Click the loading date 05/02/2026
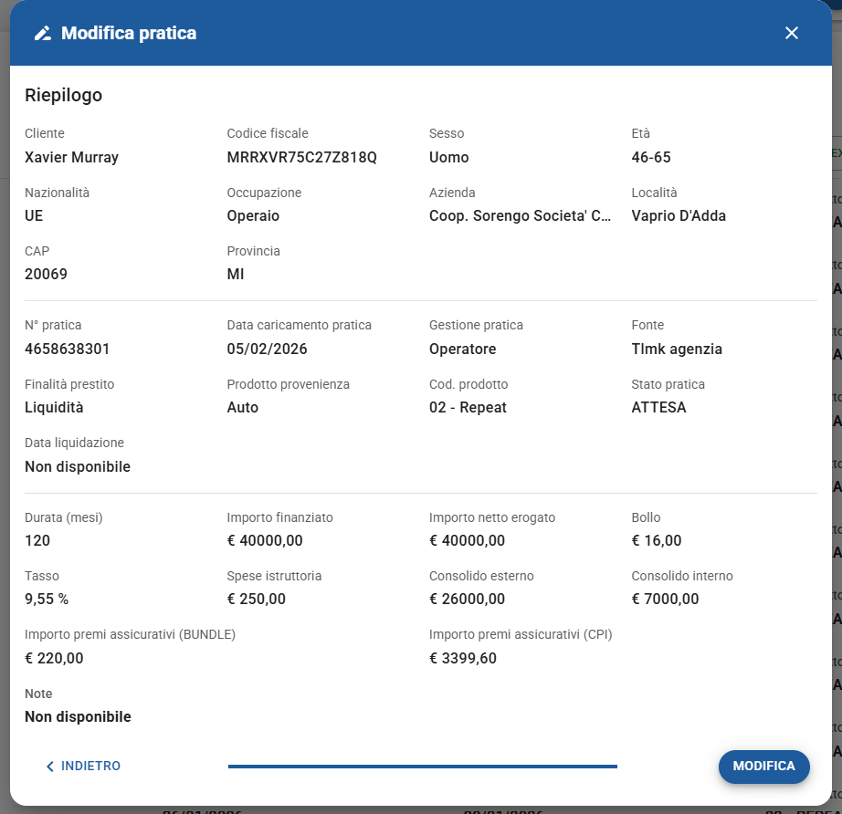Image resolution: width=842 pixels, height=814 pixels. pyautogui.click(x=267, y=349)
